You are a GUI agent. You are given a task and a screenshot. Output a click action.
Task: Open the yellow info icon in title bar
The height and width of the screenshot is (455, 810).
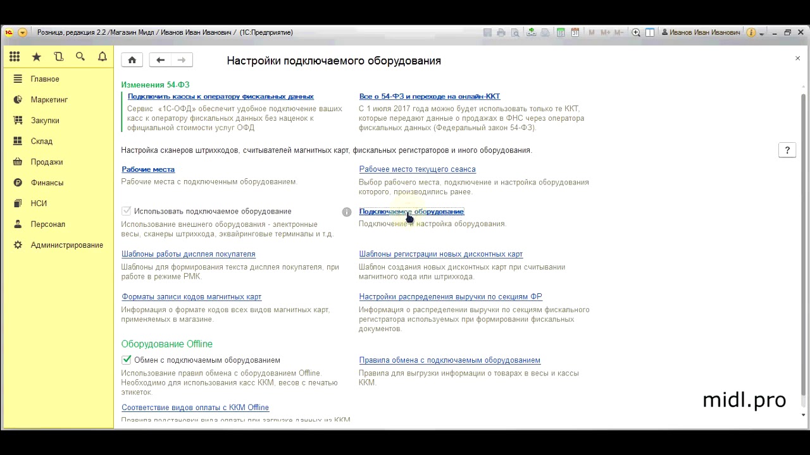point(751,32)
